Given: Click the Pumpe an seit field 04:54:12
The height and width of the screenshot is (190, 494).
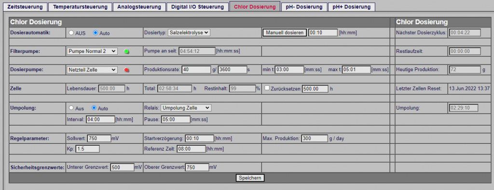Looking at the screenshot, I should (197, 51).
